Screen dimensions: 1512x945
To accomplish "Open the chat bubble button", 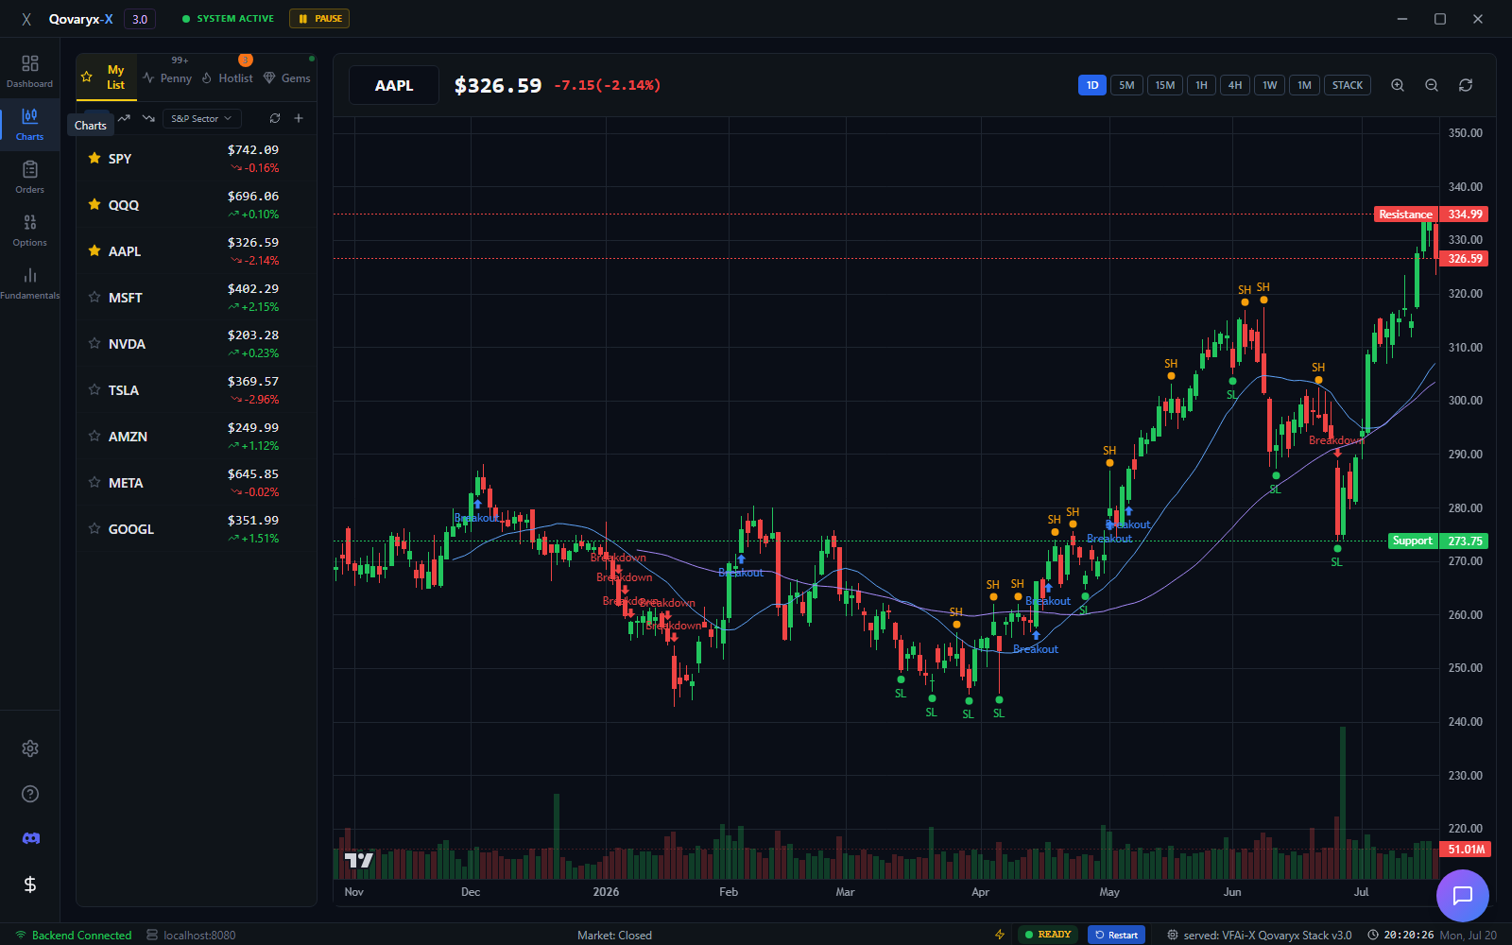I will point(1463,896).
